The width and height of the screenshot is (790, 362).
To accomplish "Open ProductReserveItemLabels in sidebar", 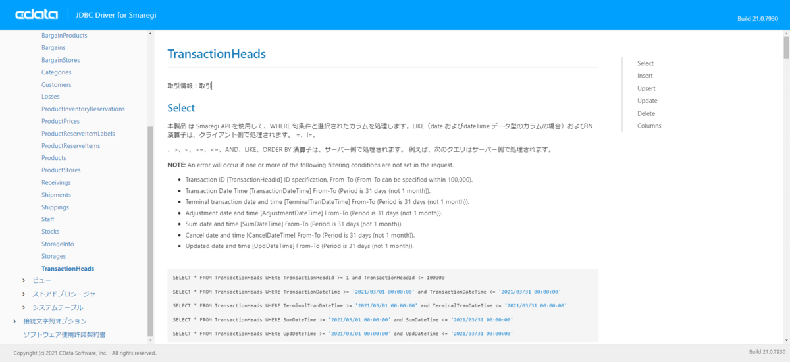I will (x=78, y=134).
